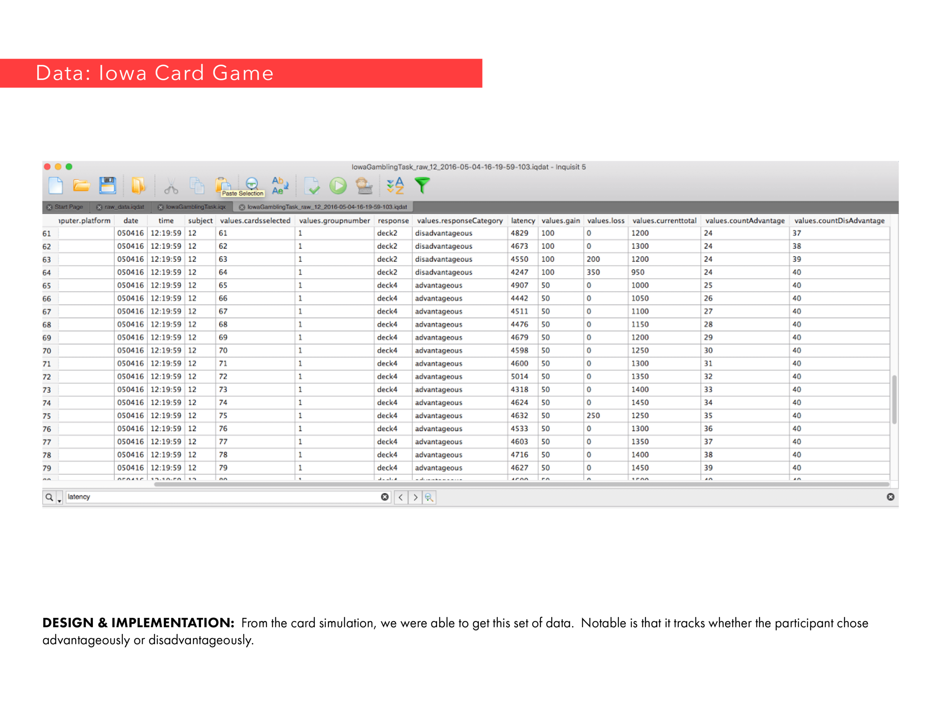The width and height of the screenshot is (941, 706).
Task: Click the vertical scrollbar of the data table
Action: tap(894, 399)
